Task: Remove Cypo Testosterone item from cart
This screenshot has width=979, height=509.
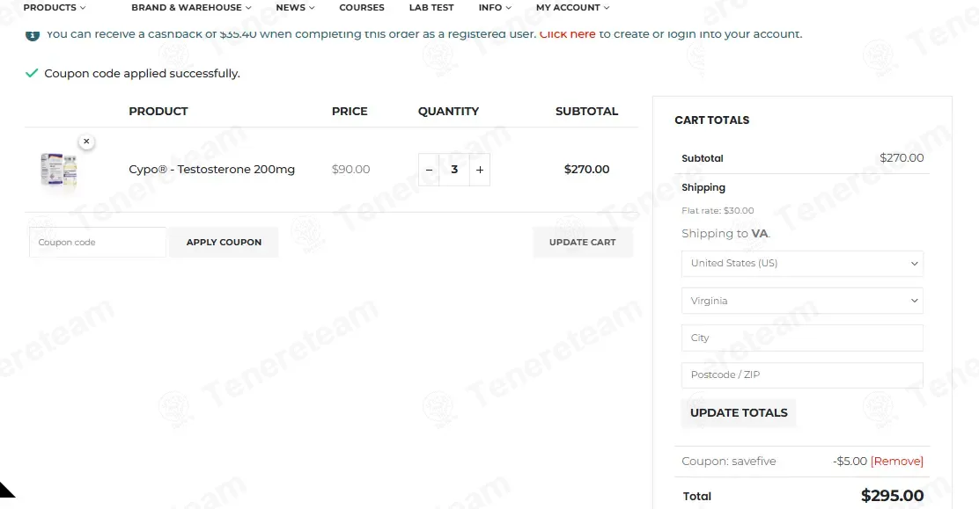Action: (x=87, y=142)
